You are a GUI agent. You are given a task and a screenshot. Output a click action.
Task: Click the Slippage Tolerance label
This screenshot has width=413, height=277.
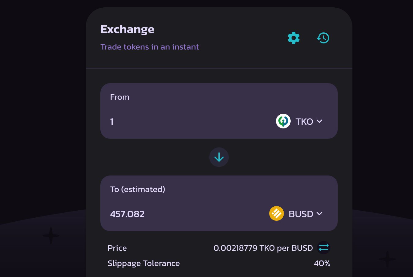click(144, 263)
